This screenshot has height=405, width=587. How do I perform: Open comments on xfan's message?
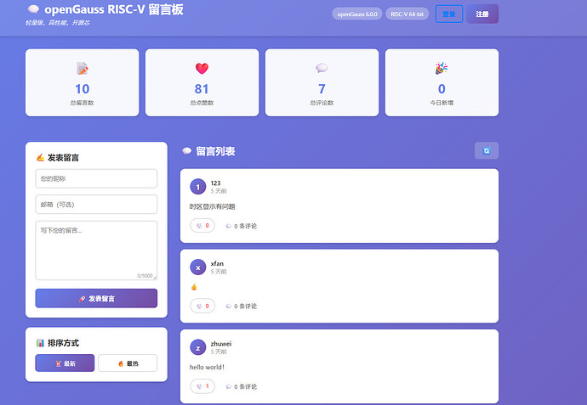[x=241, y=306]
